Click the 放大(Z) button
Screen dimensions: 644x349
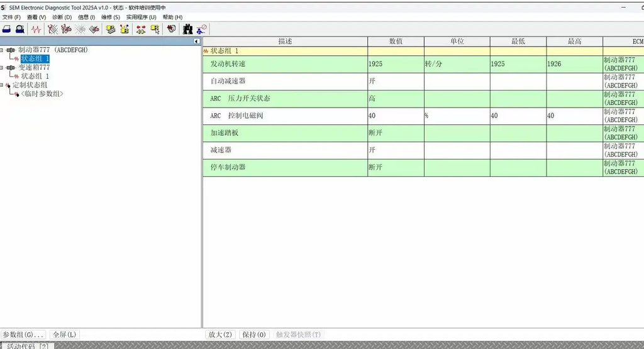coord(220,335)
